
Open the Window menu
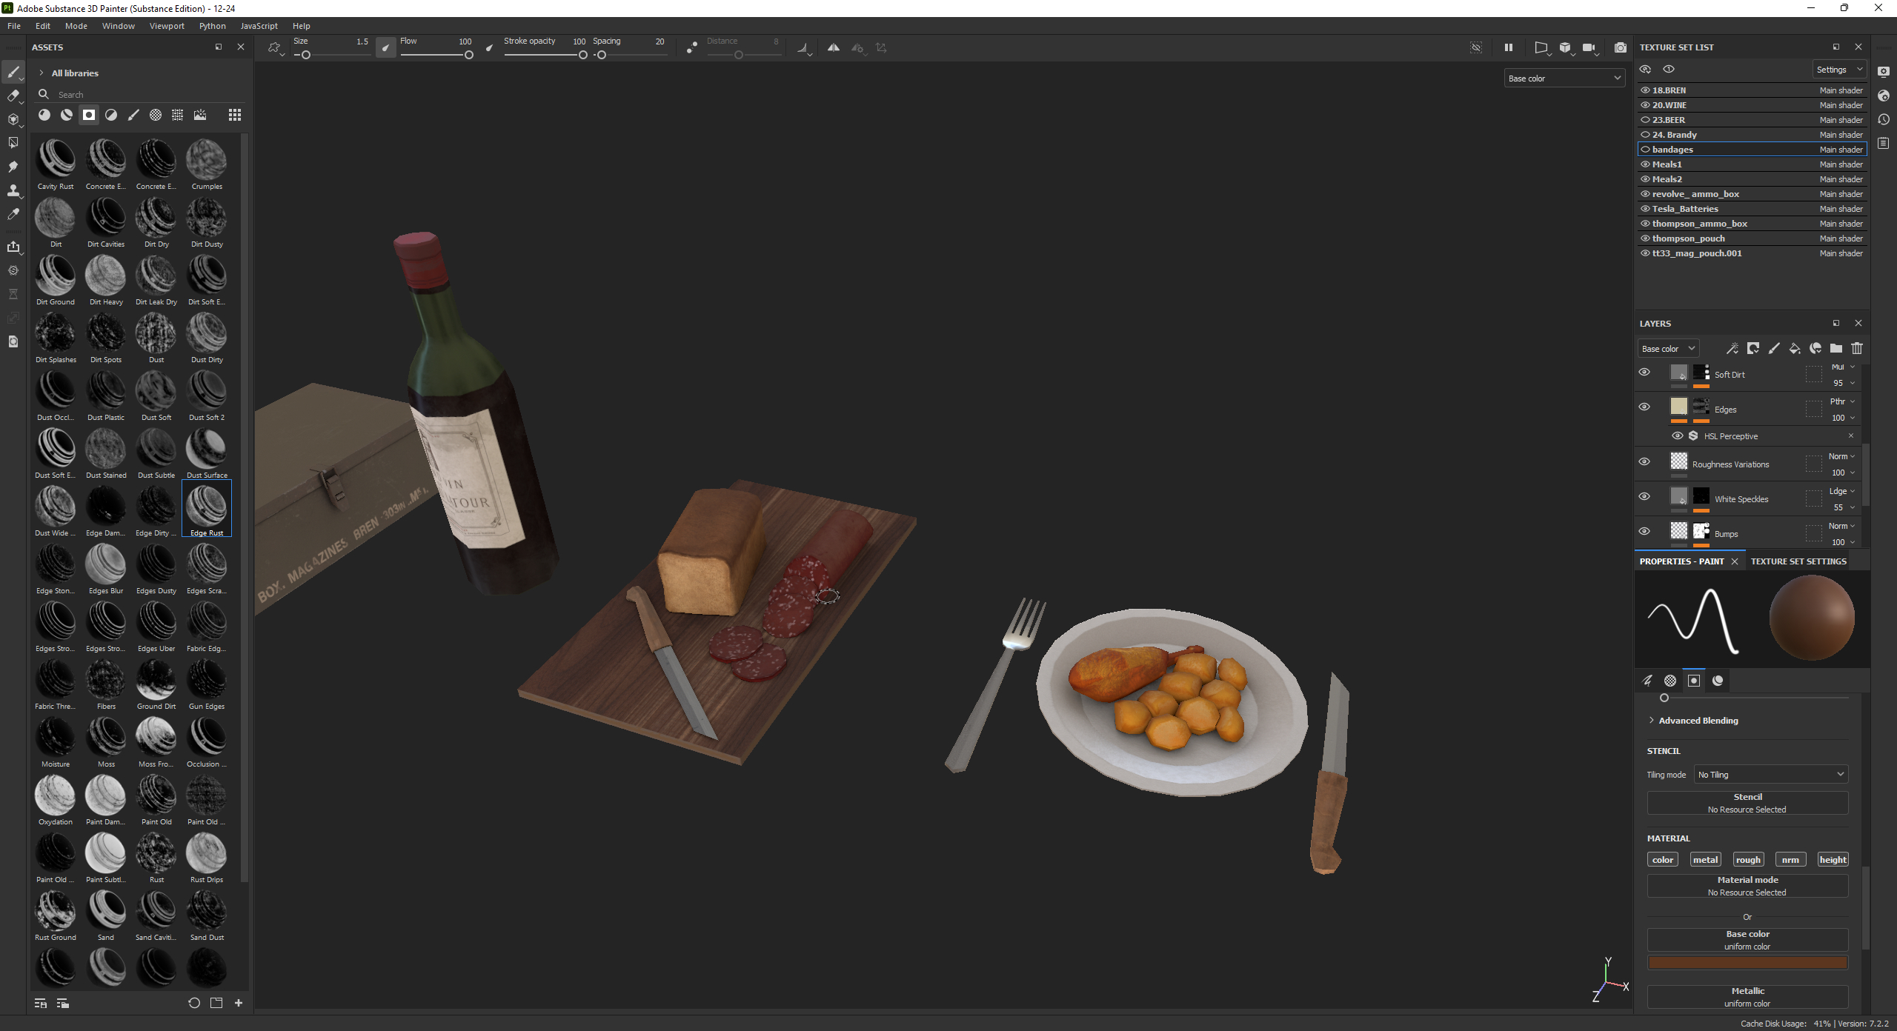[118, 25]
